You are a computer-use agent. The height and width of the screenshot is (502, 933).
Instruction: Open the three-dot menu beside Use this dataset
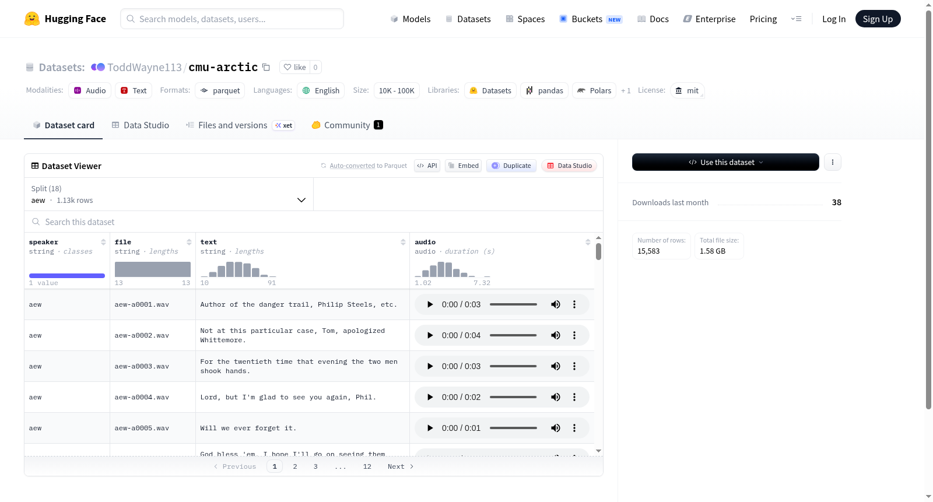(833, 162)
